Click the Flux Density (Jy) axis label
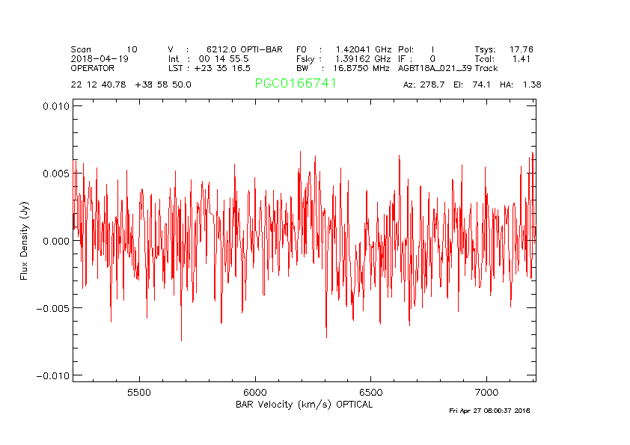 24,242
